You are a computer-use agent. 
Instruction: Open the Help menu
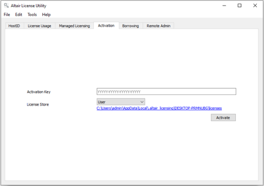46,15
